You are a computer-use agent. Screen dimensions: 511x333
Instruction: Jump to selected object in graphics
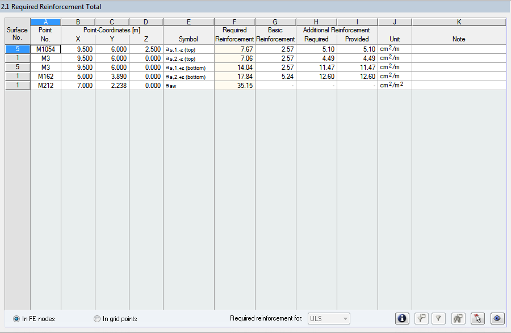(x=478, y=318)
